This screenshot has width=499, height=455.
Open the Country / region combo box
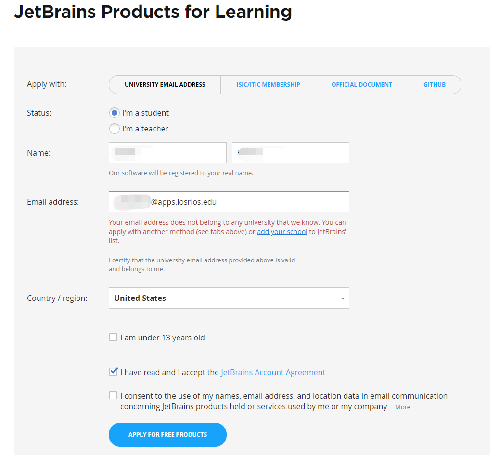click(229, 298)
